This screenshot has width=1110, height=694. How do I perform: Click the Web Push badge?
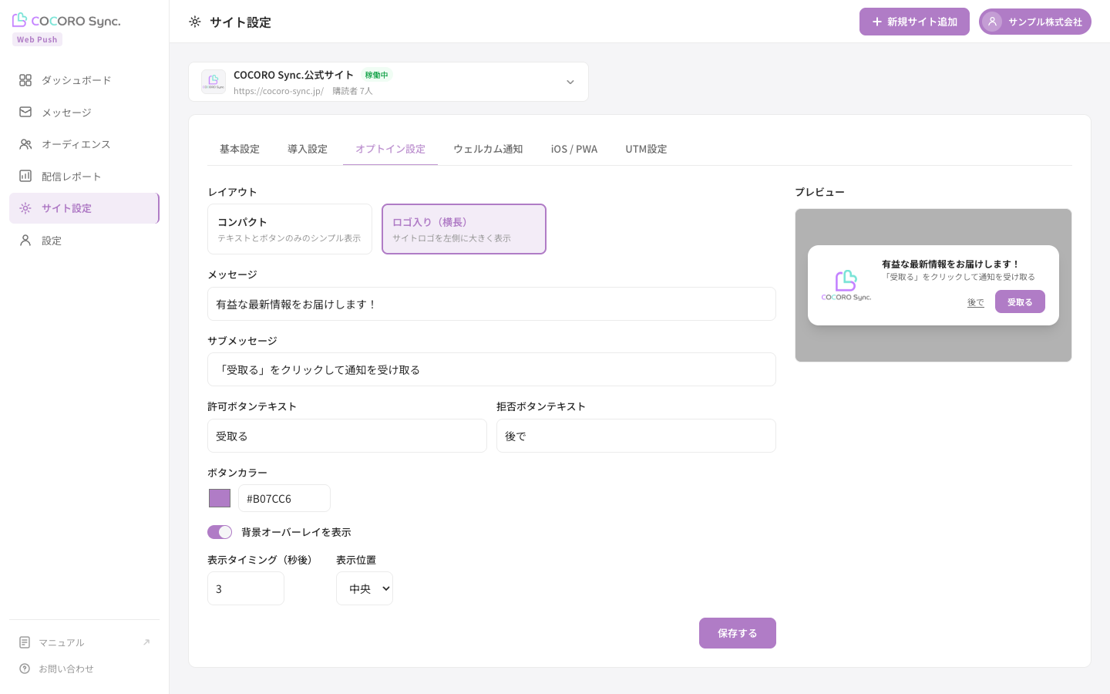click(37, 39)
